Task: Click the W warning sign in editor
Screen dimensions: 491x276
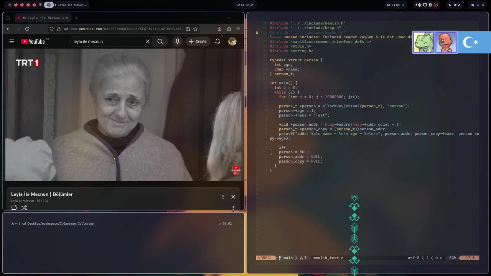Action: click(x=257, y=33)
